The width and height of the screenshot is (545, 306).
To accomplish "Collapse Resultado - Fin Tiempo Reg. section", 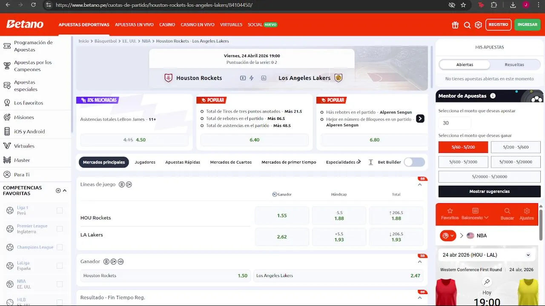I will (x=420, y=297).
